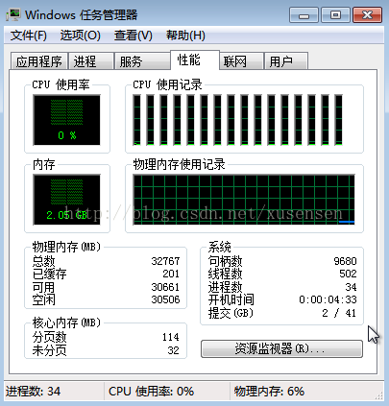389x406 pixels.
Task: Open the 文件(F) menu
Action: point(28,36)
